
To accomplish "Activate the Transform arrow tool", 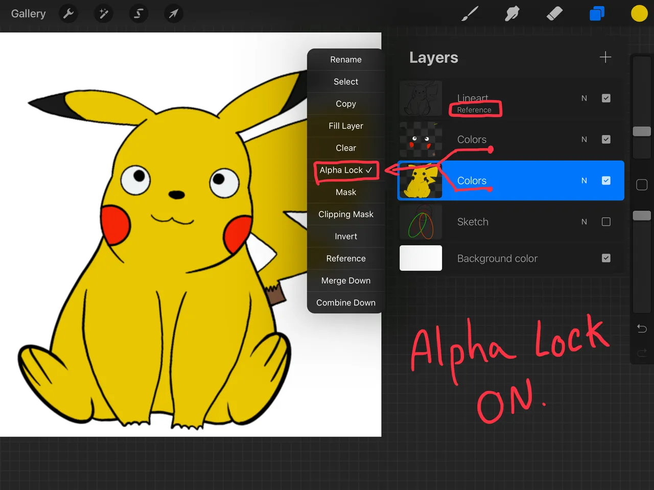I will tap(174, 14).
